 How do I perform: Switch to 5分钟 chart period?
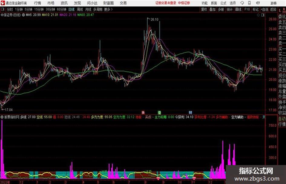click(28, 9)
